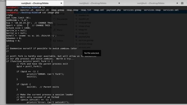Click nmap.xml in the terminal ls output
This screenshot has width=187, height=105.
coord(99,10)
